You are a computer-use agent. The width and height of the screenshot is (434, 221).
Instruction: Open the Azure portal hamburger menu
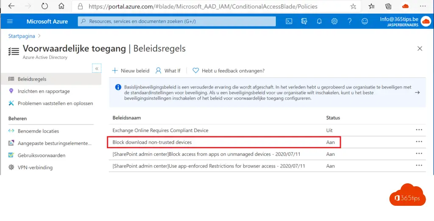[10, 21]
